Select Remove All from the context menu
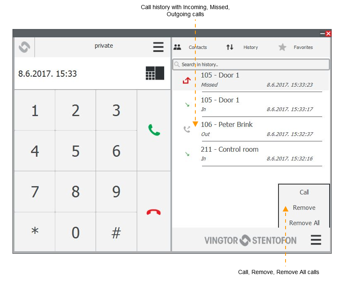The height and width of the screenshot is (284, 340). coord(304,223)
